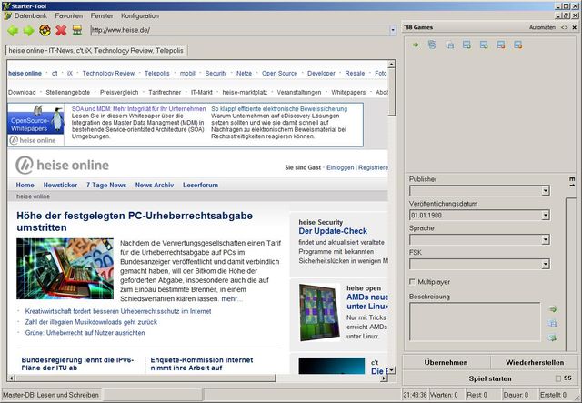The width and height of the screenshot is (582, 403).
Task: Click the Einloggen link
Action: (x=340, y=168)
